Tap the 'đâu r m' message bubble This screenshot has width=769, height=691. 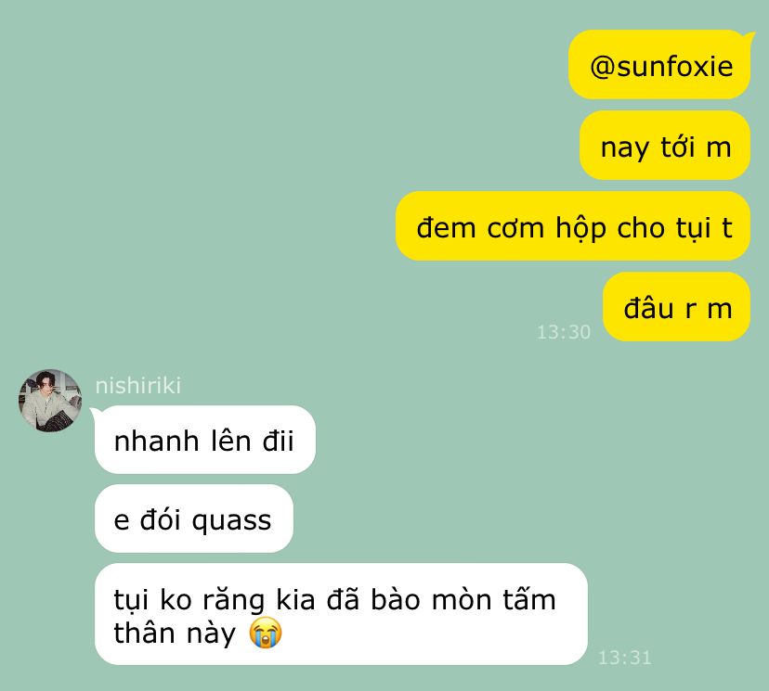[677, 307]
